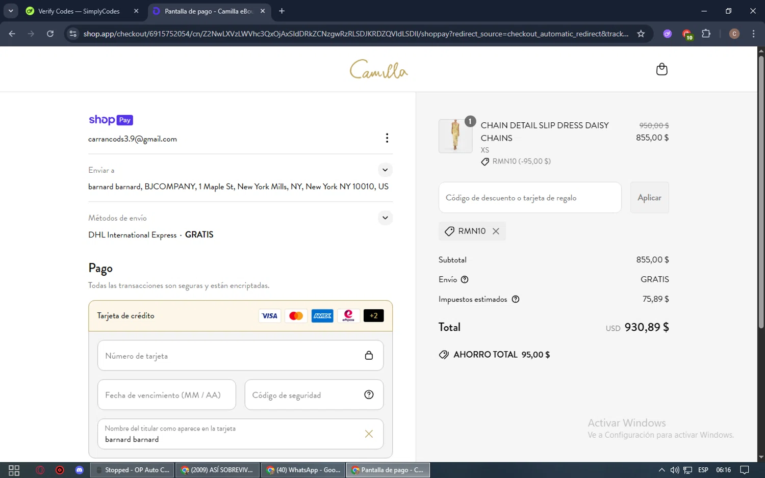Open the (2009) ASÍ SOBREVIV taskbar window
The image size is (765, 478).
coord(217,470)
